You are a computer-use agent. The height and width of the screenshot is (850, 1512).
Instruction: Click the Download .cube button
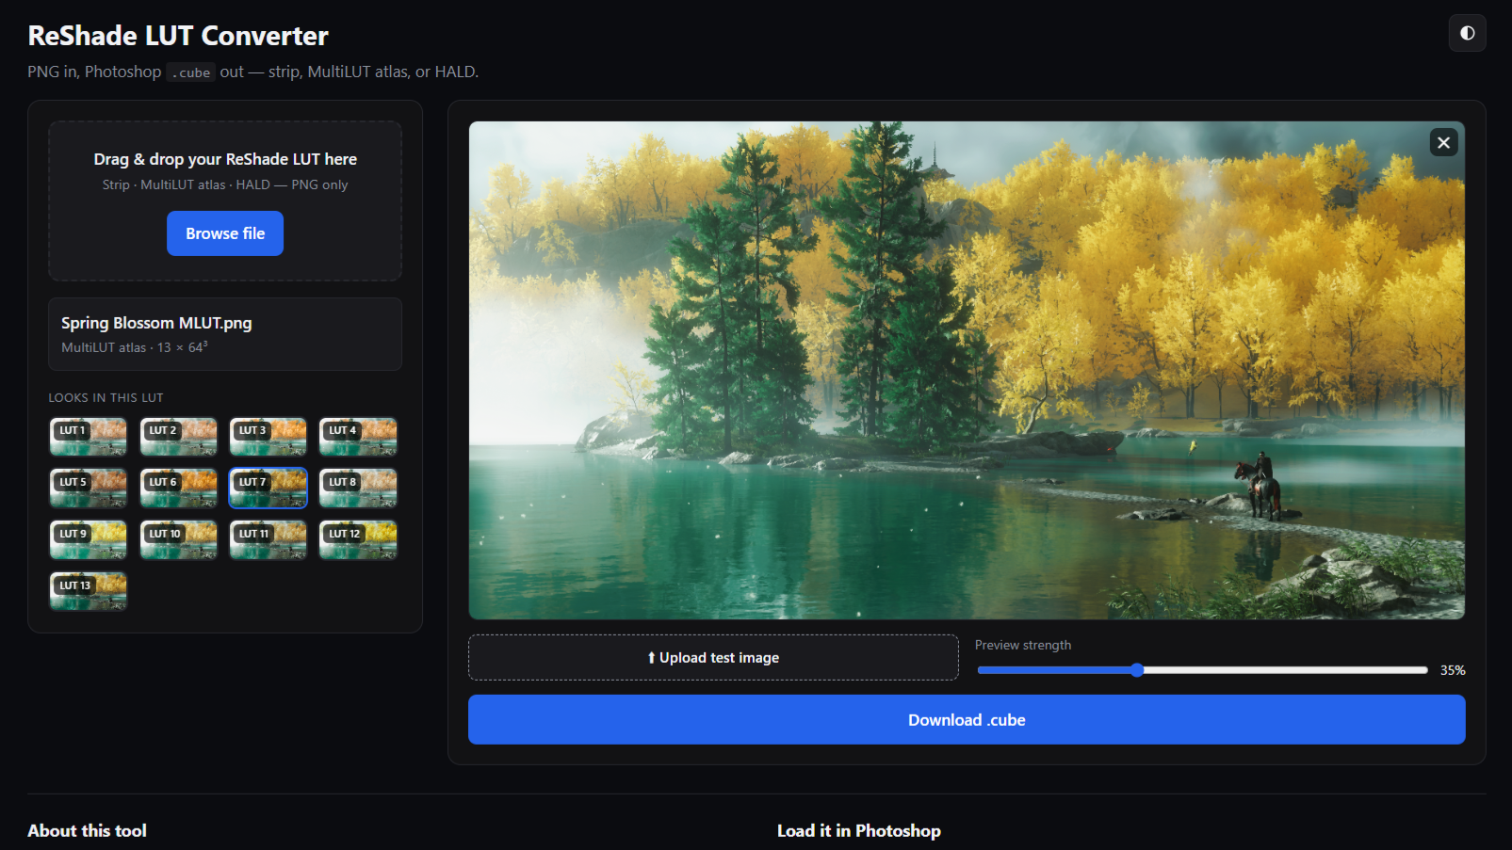(967, 720)
